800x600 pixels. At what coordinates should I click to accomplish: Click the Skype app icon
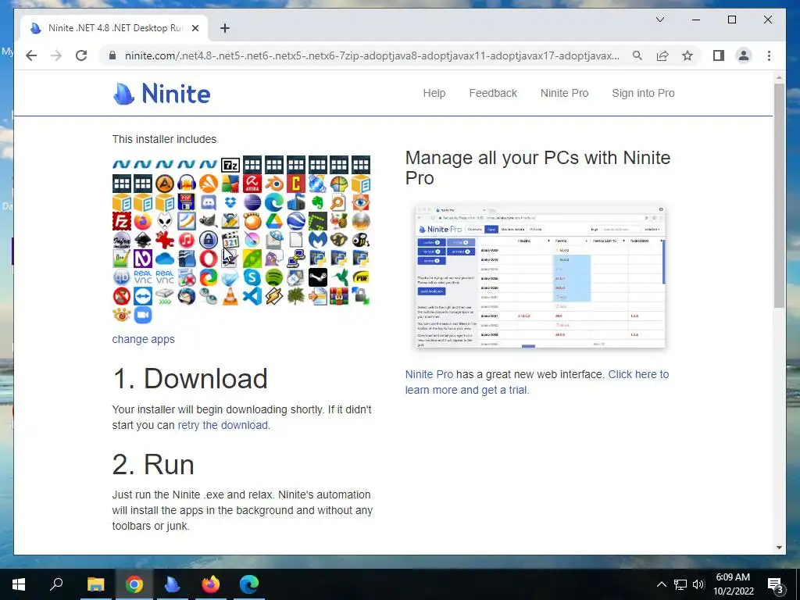click(252, 277)
